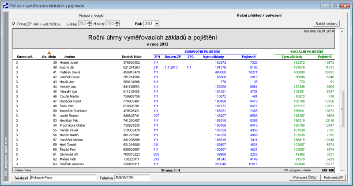Decrease L-okraj value with down arrow
353x186 pixels.
[90, 25]
